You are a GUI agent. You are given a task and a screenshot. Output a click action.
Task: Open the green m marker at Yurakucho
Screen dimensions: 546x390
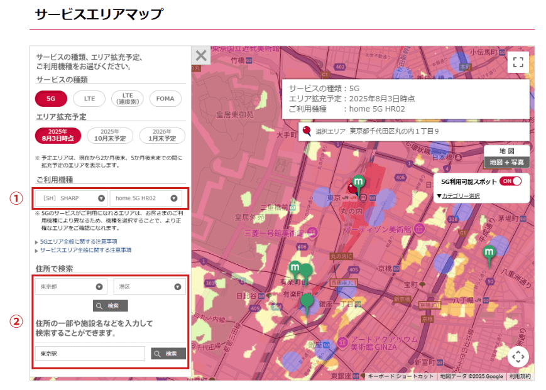(x=295, y=268)
